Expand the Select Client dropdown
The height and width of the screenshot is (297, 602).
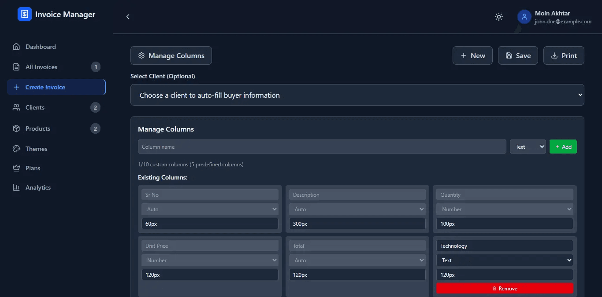357,95
